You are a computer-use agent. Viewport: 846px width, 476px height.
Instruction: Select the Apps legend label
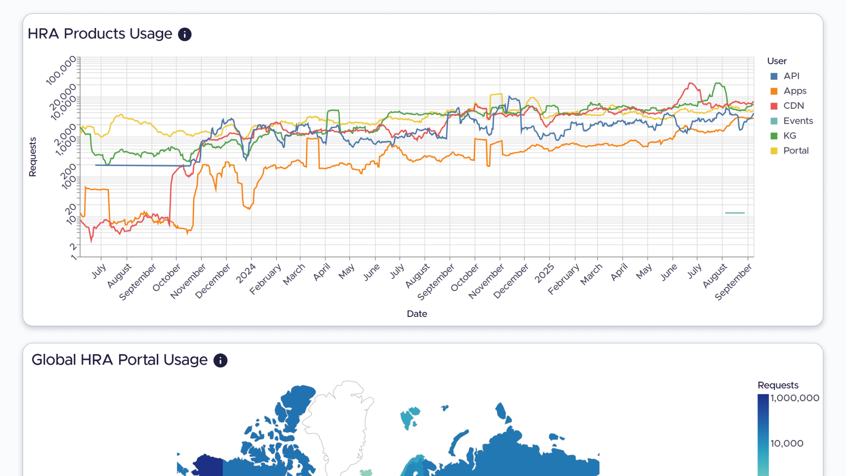point(794,91)
